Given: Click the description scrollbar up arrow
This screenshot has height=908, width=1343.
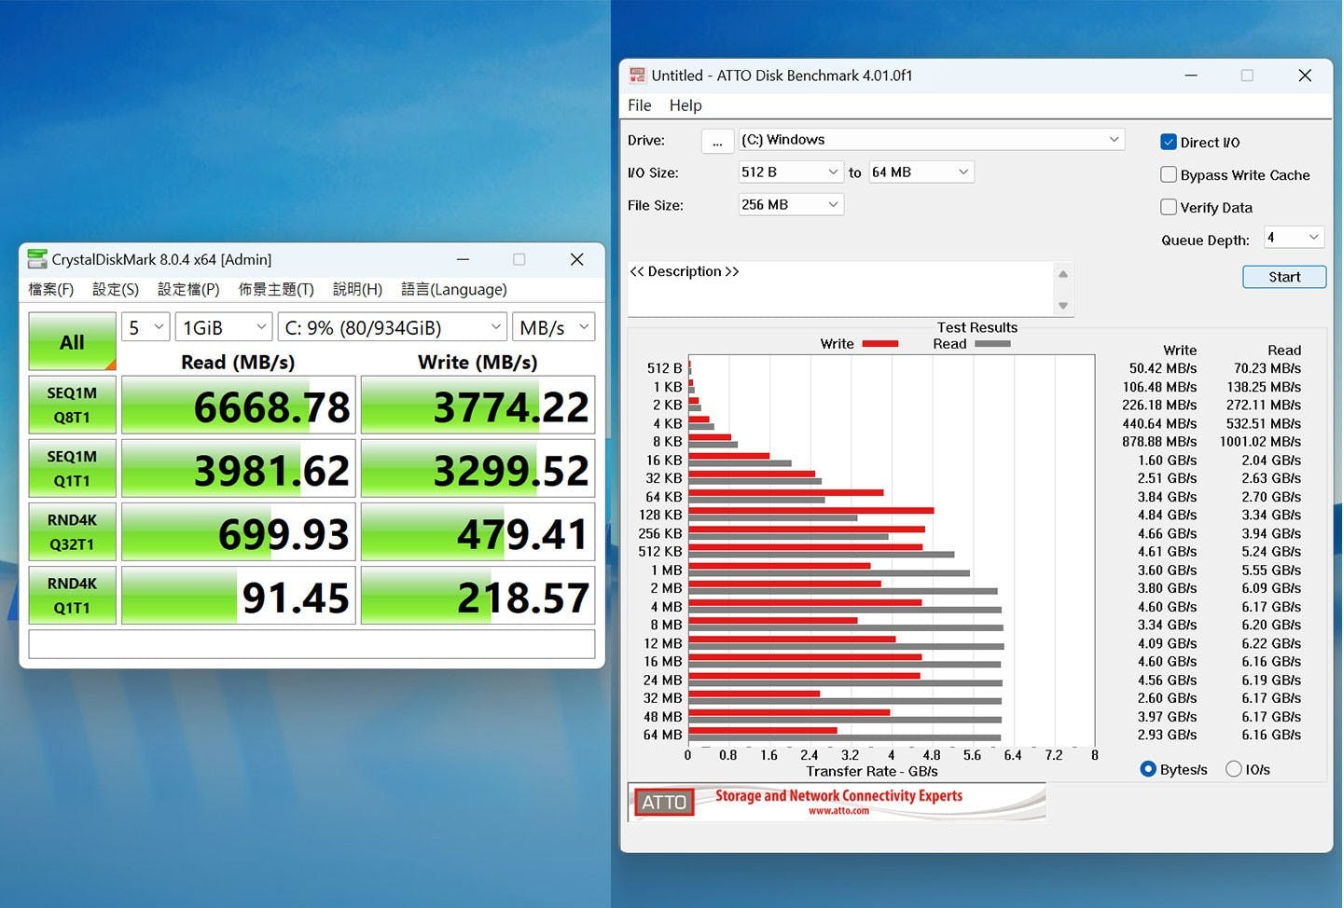Looking at the screenshot, I should point(1063,274).
